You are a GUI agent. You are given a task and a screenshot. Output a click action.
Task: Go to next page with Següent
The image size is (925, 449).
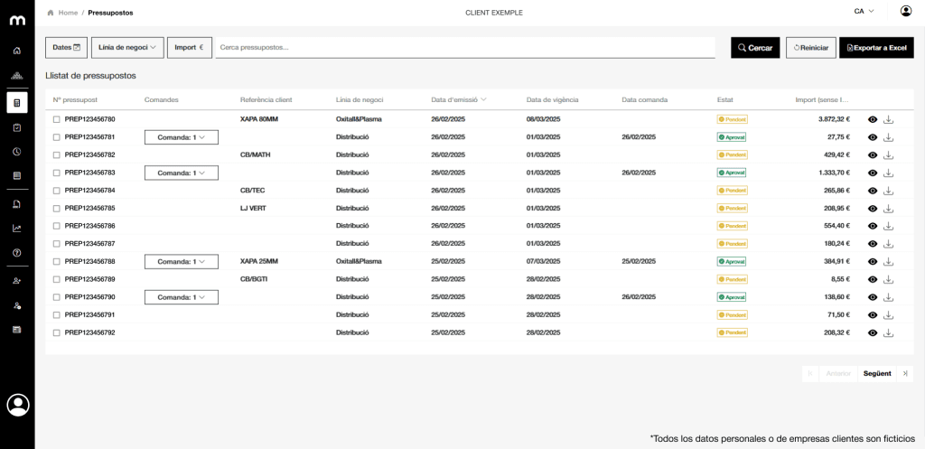(x=876, y=373)
